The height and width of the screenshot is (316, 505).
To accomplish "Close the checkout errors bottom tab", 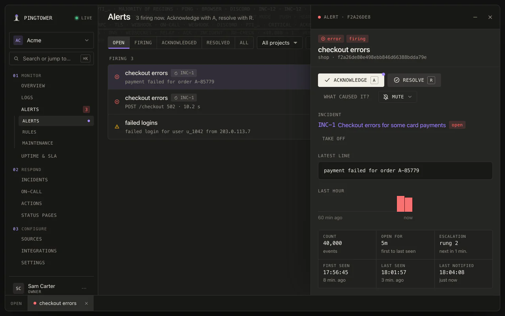I will [86, 303].
